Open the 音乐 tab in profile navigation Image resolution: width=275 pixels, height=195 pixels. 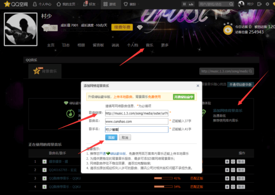pos(150,45)
